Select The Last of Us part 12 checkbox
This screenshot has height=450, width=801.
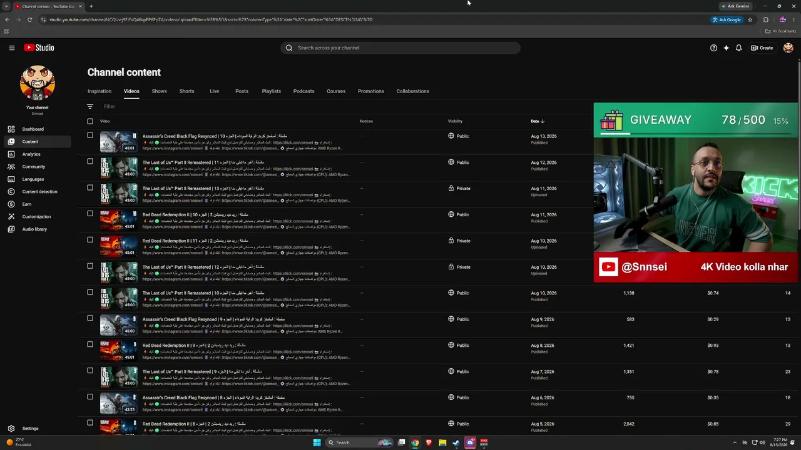90,266
